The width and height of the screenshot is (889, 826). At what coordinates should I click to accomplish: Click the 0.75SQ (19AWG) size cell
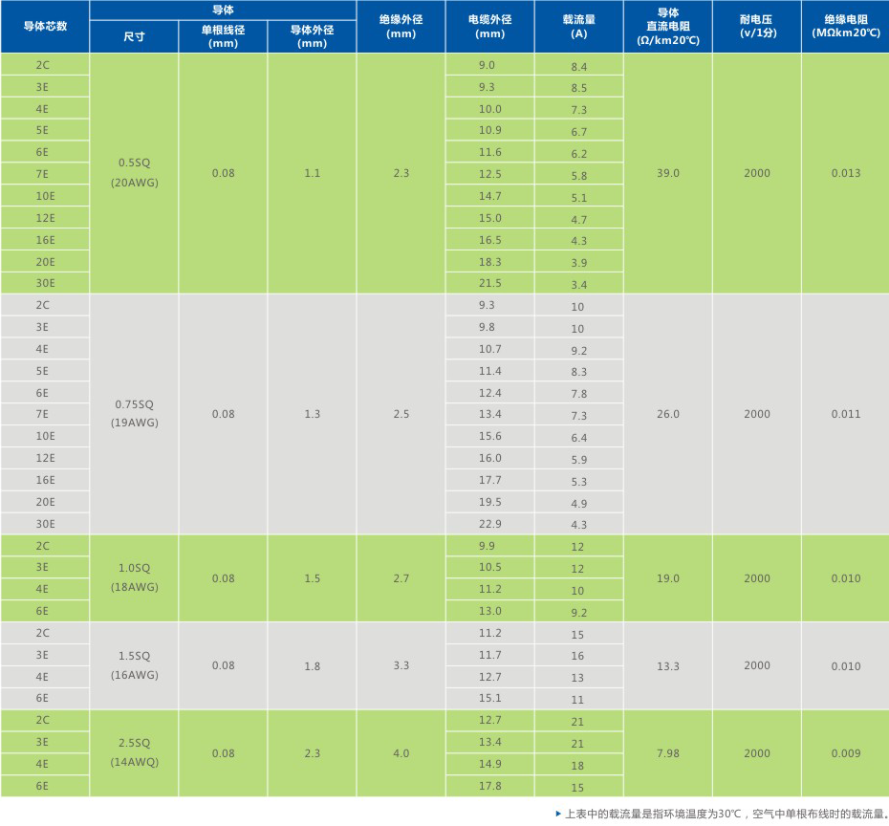point(135,413)
